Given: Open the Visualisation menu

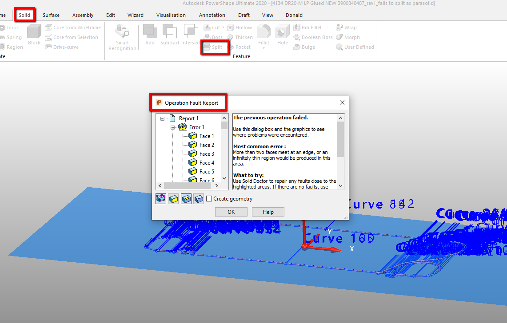Looking at the screenshot, I should 171,15.
